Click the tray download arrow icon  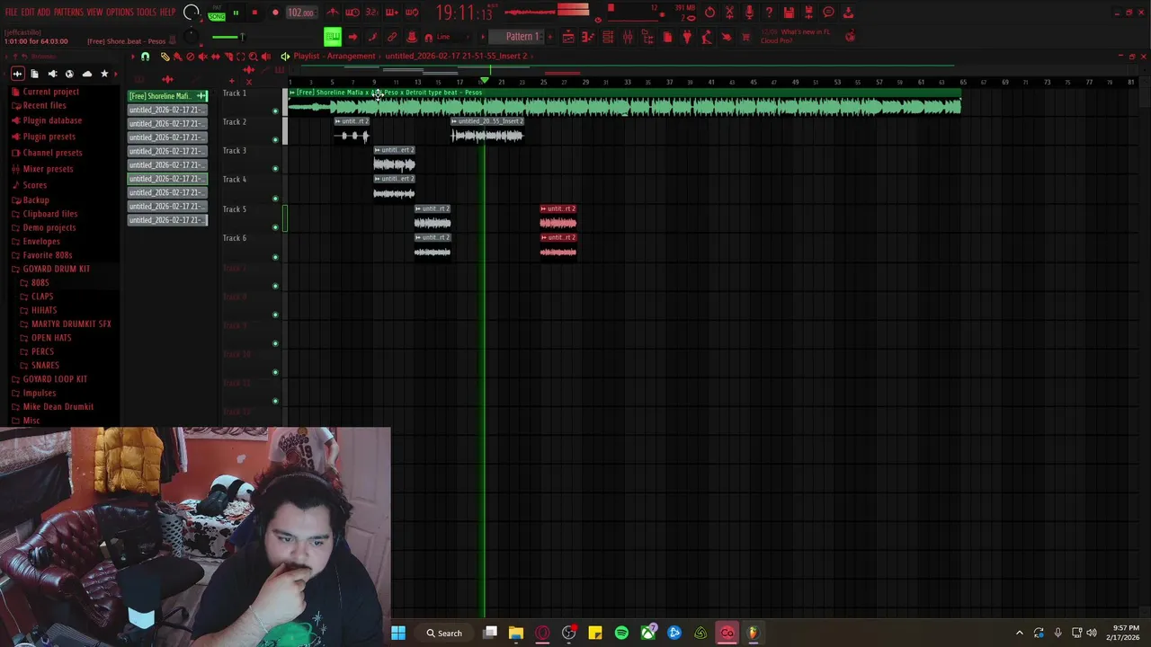848,13
